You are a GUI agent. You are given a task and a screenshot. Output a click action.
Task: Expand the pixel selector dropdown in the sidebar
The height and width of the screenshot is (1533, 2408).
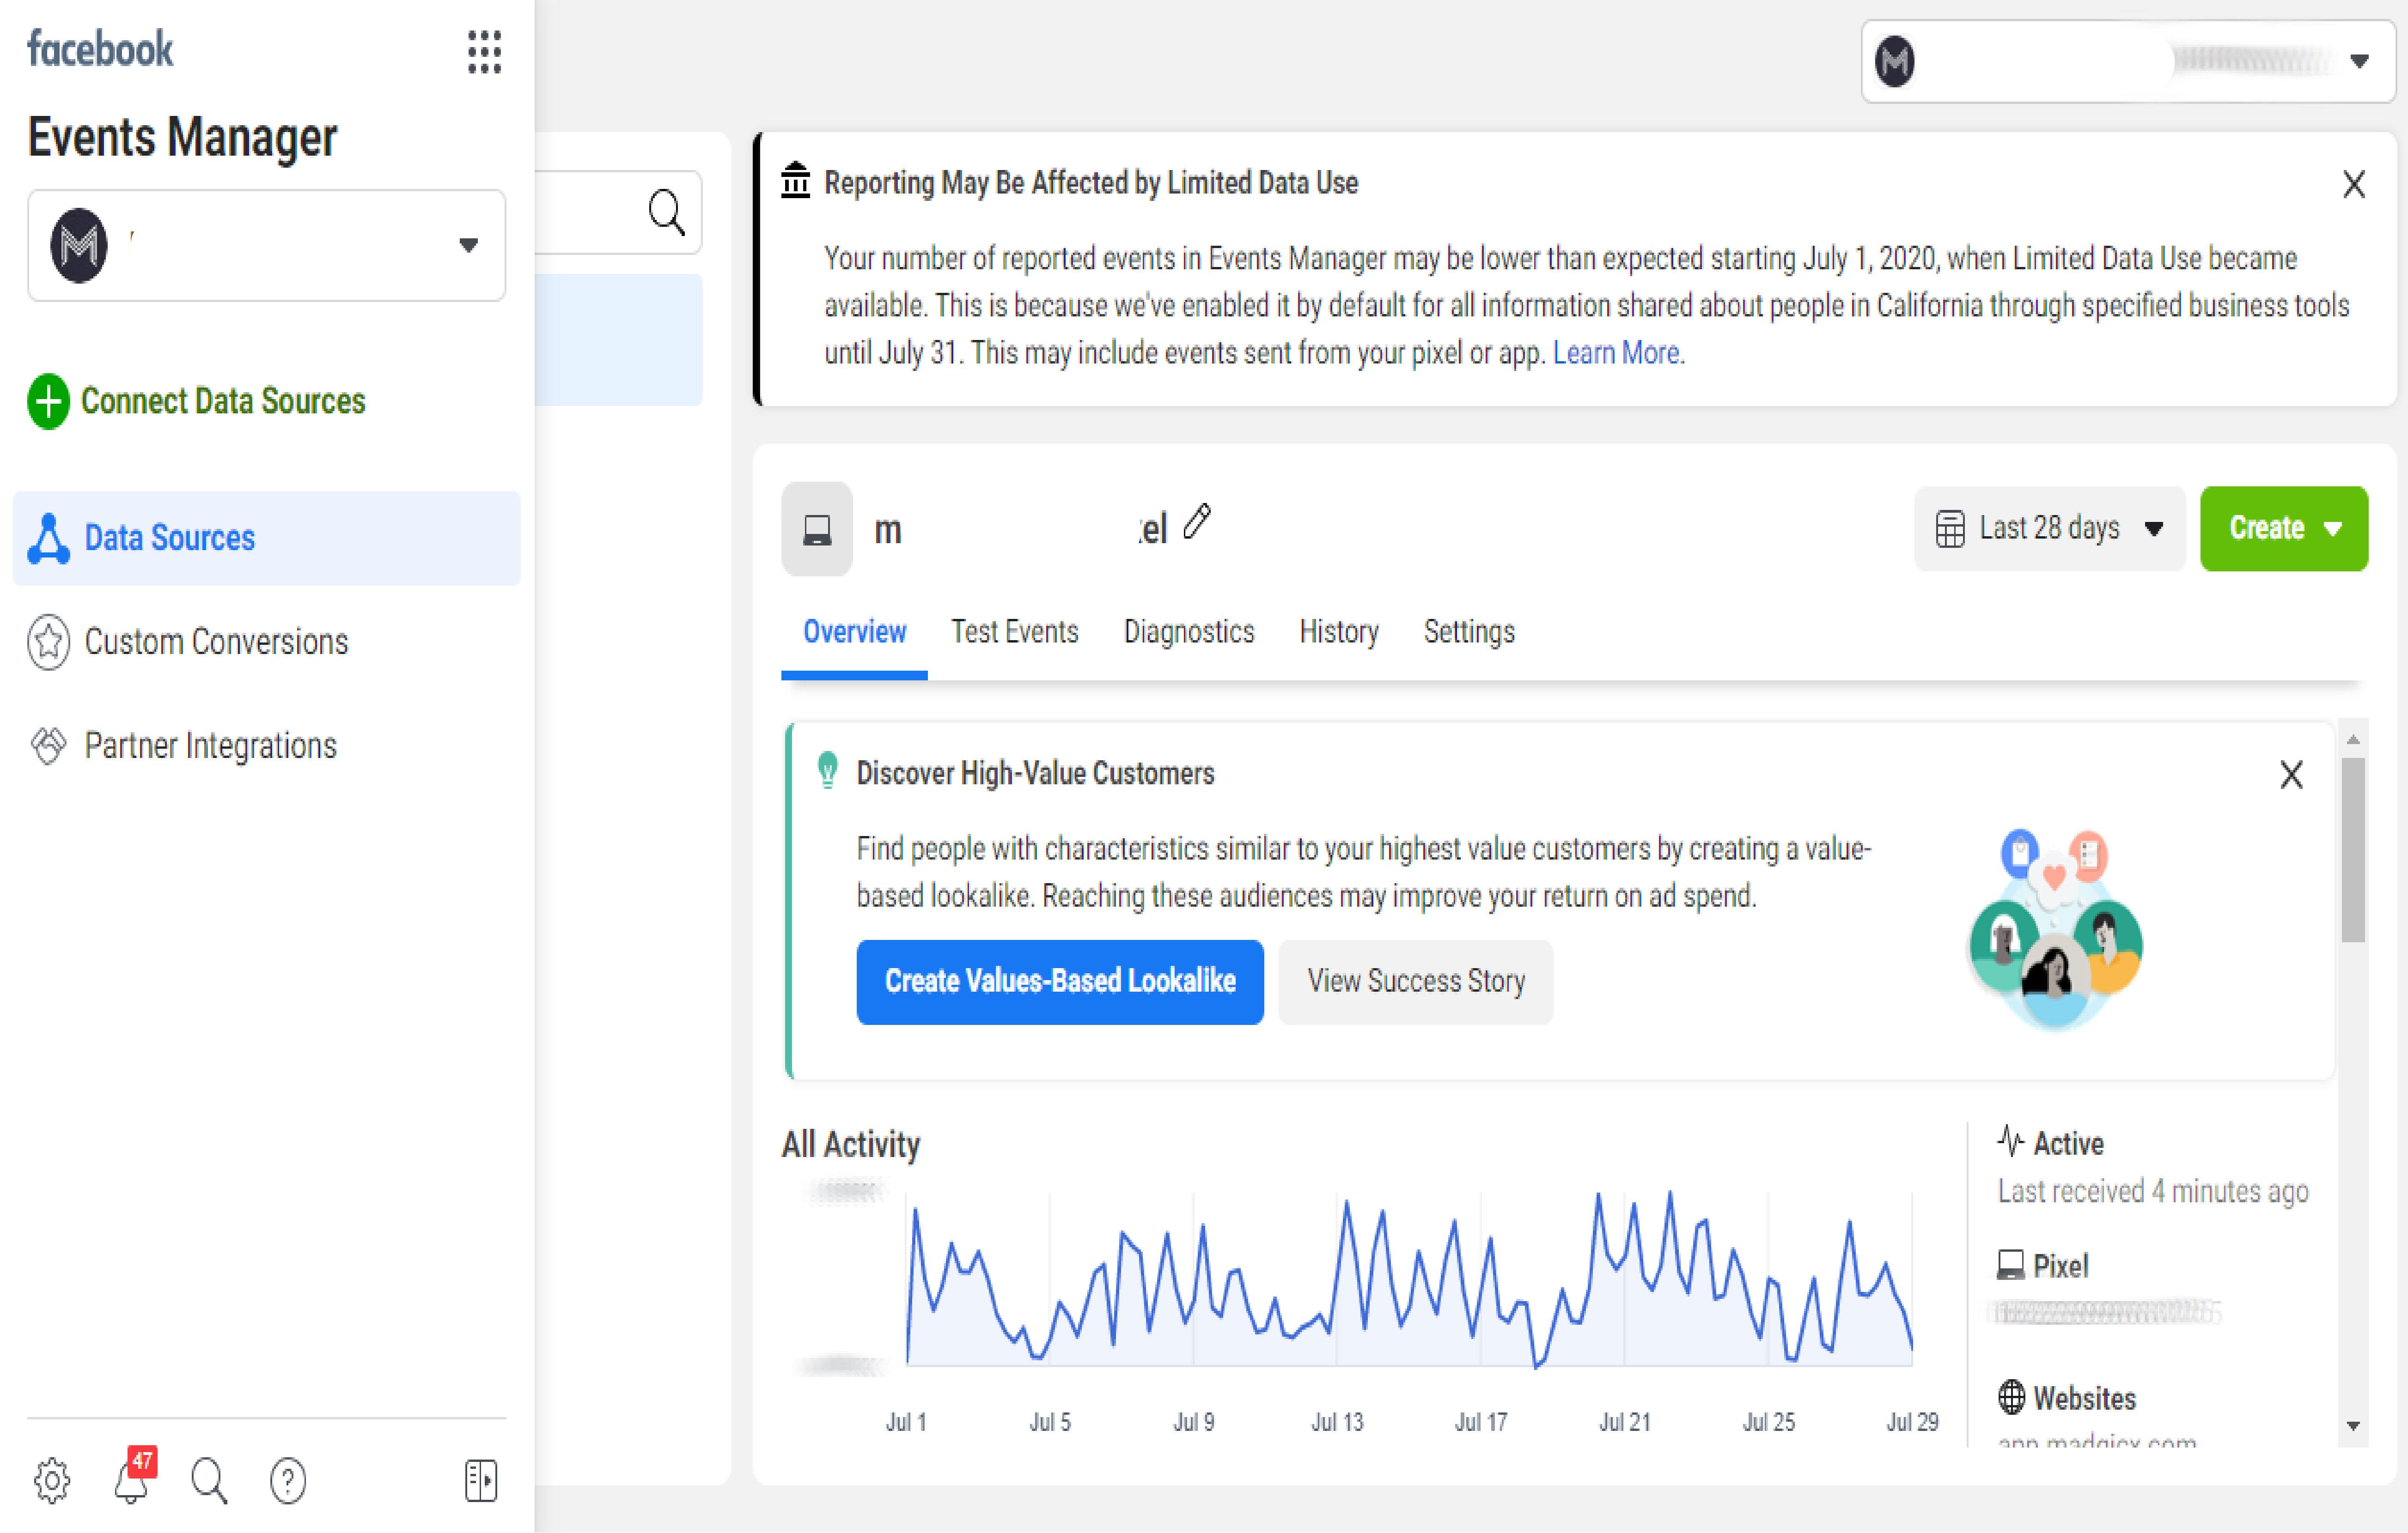point(467,244)
